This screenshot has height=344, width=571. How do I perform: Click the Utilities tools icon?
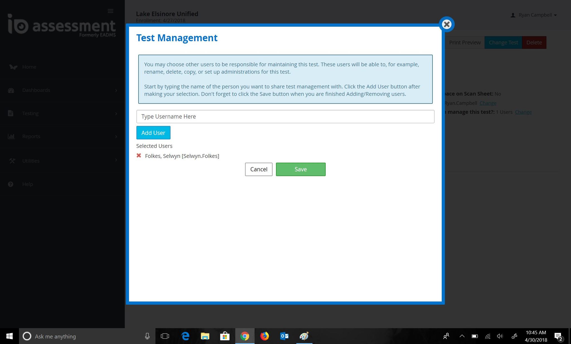coord(12,161)
